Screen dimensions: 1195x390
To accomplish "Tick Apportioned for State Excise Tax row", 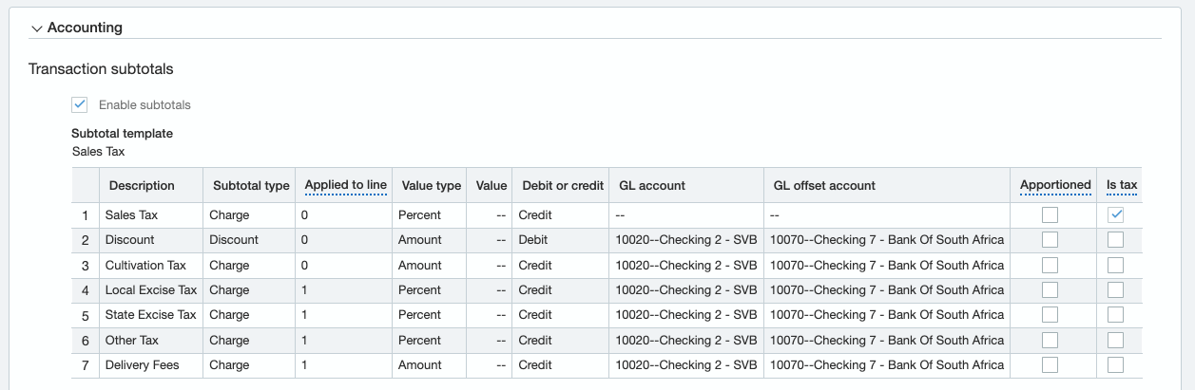I will [1050, 315].
